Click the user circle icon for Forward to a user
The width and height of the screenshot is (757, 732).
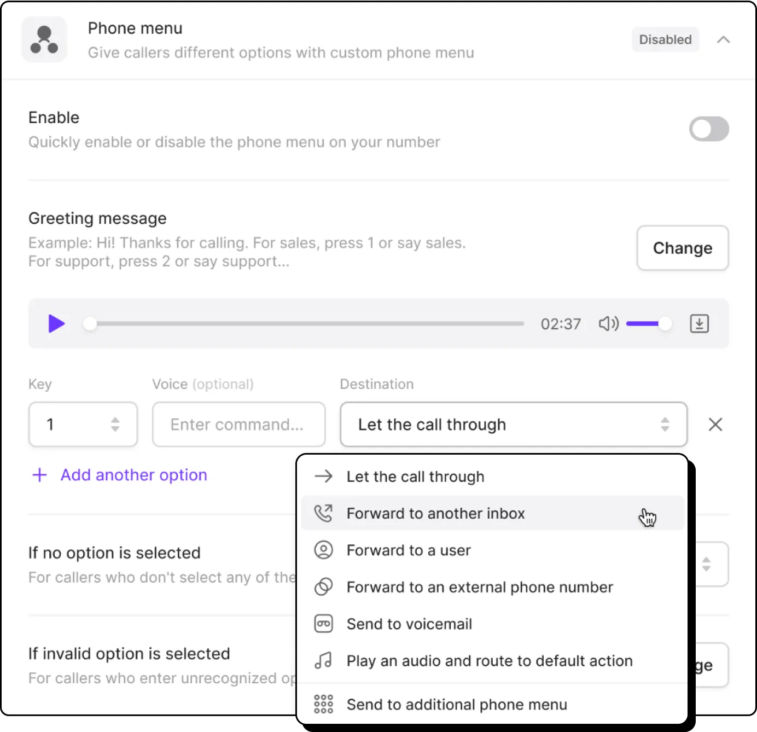click(x=323, y=550)
